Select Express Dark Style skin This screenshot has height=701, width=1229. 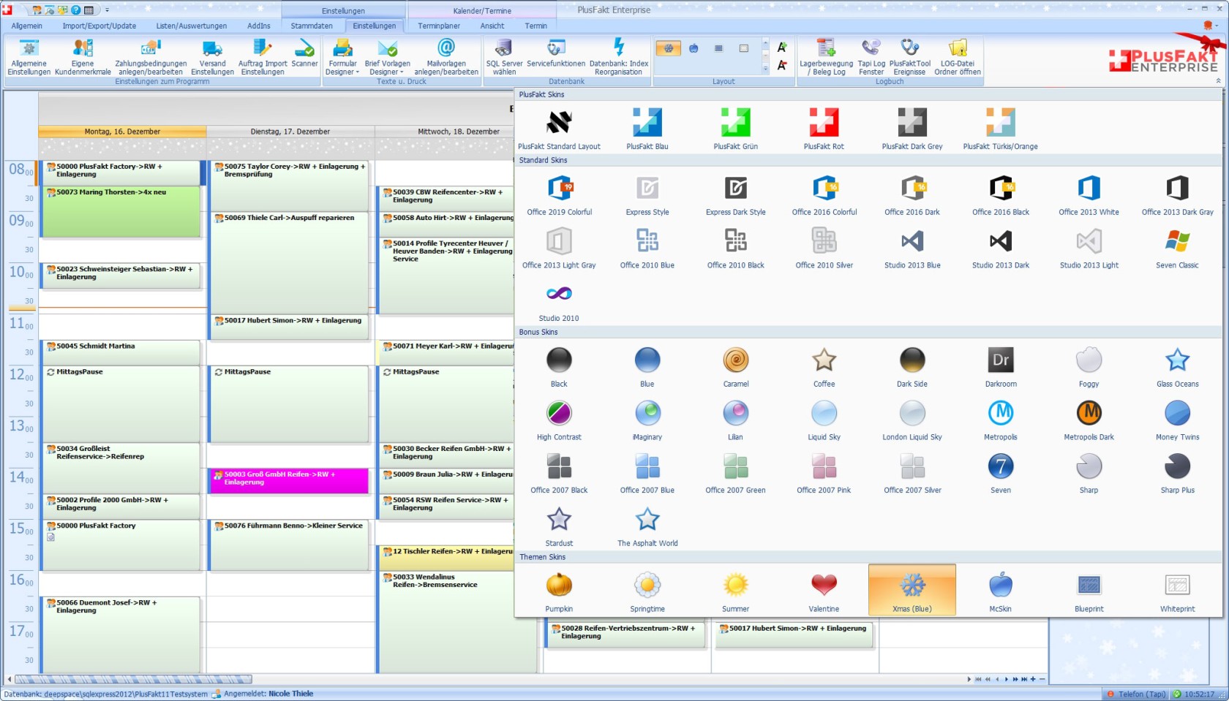(x=736, y=194)
